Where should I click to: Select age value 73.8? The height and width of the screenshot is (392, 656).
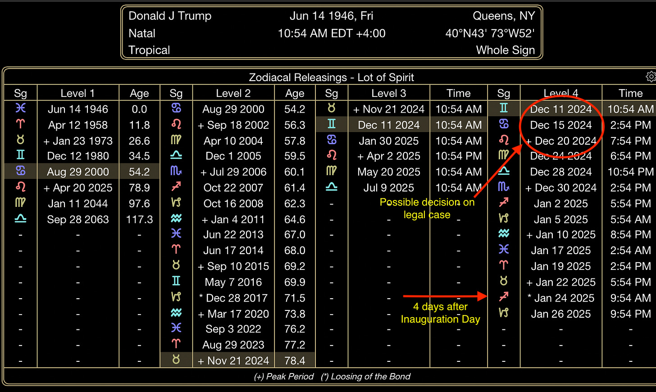tap(295, 314)
